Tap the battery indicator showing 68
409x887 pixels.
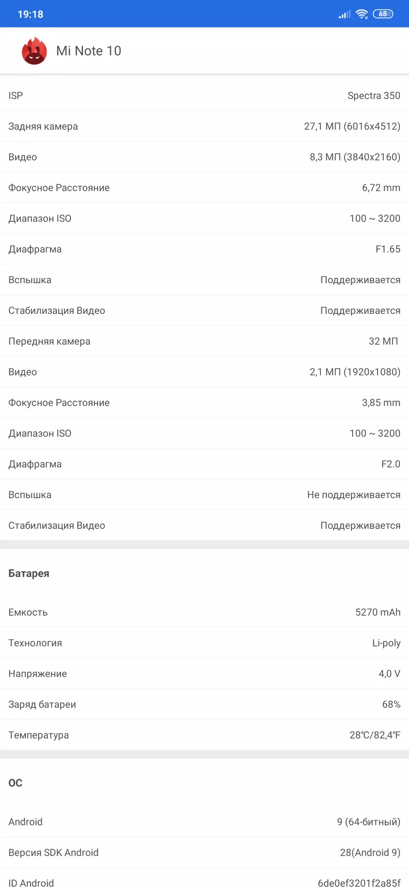click(383, 14)
